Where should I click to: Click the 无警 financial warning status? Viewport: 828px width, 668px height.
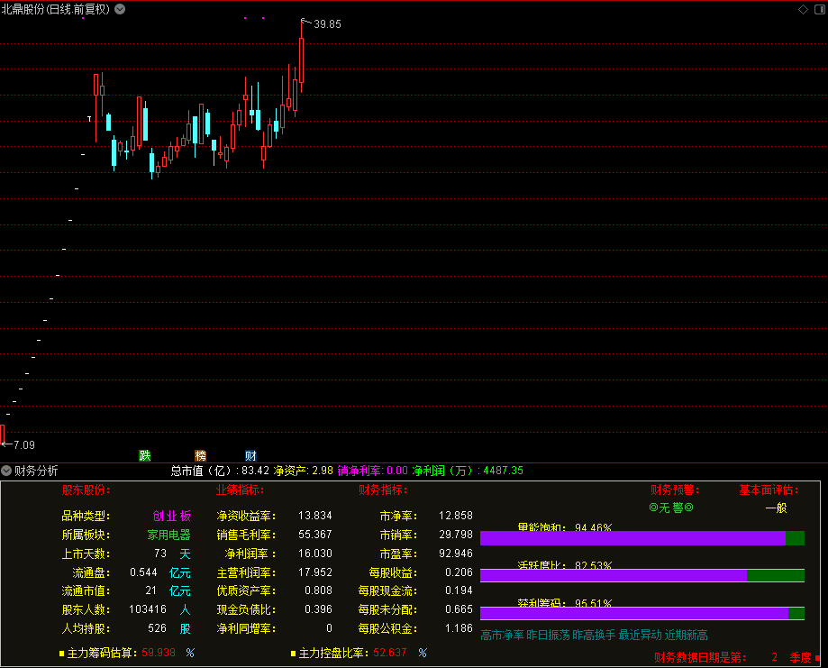pyautogui.click(x=671, y=508)
